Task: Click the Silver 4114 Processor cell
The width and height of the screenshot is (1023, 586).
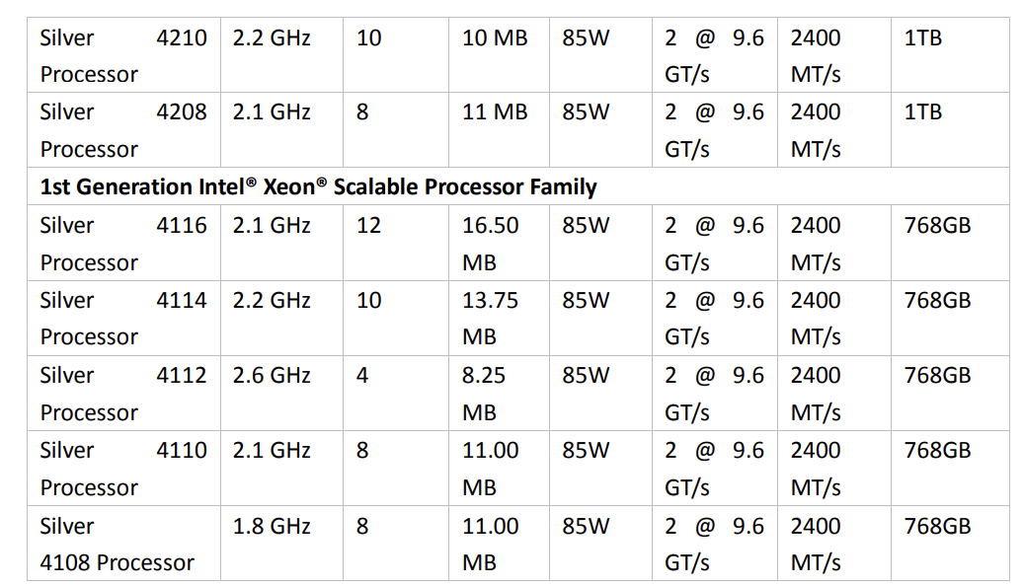Action: tap(123, 319)
